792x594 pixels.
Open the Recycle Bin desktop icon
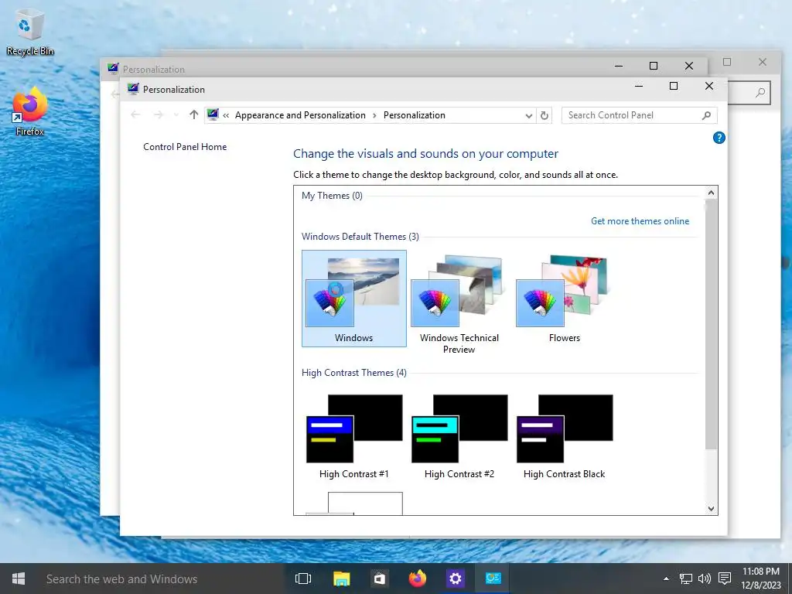tap(29, 31)
